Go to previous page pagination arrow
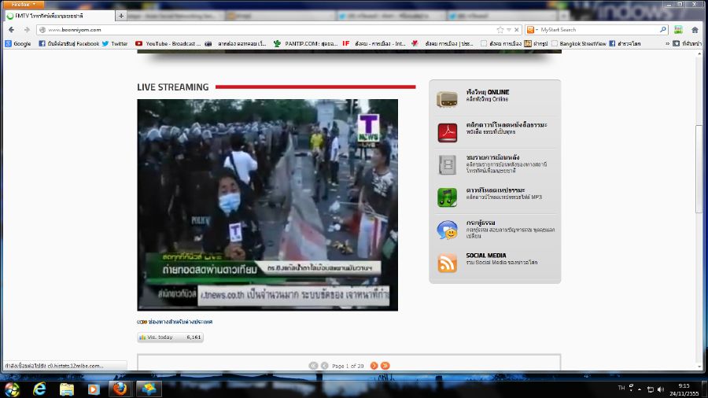The width and height of the screenshot is (708, 398). tap(324, 366)
